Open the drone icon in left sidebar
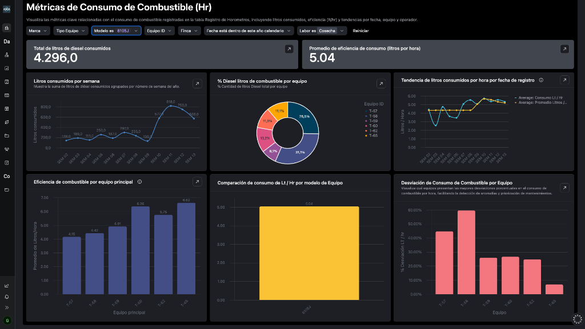Viewport: 585px width, 329px height. tap(7, 149)
